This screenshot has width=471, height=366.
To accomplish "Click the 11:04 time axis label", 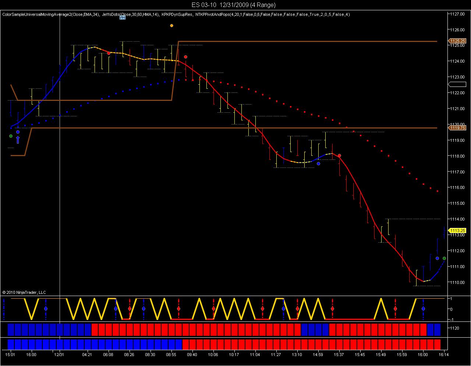I will [255, 355].
